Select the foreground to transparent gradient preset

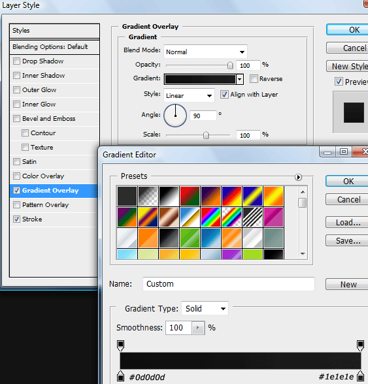pos(148,196)
